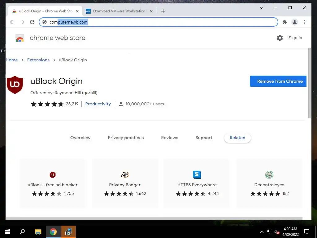Click the 10,000,000+ users text
The height and width of the screenshot is (238, 317).
click(x=145, y=104)
